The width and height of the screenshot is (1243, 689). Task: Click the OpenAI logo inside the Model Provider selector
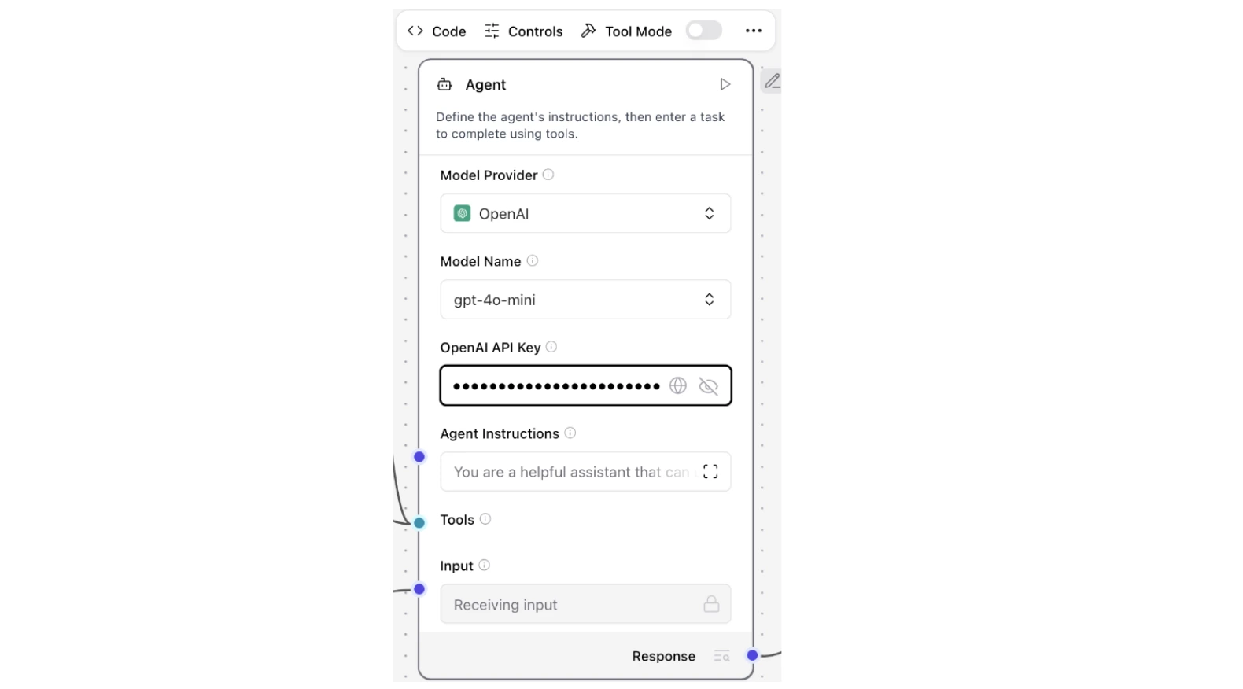point(462,213)
